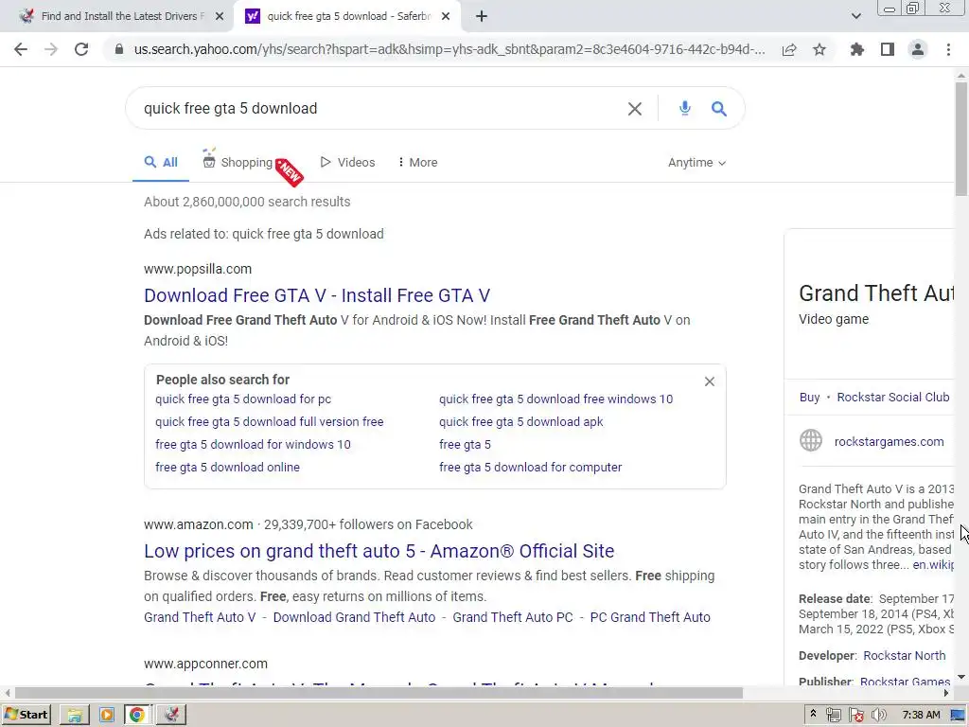
Task: Click the Chrome taskbar icon
Action: pyautogui.click(x=137, y=716)
